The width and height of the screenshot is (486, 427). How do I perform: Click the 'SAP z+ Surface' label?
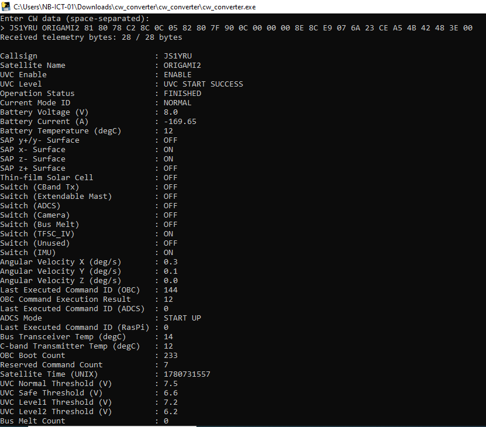33,168
